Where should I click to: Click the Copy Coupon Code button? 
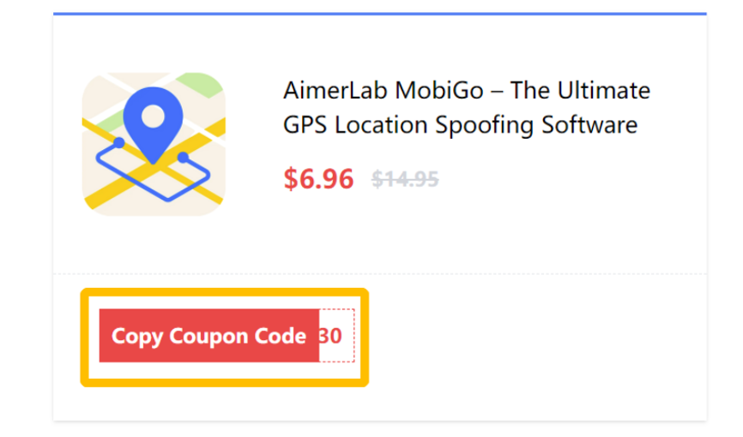point(209,336)
